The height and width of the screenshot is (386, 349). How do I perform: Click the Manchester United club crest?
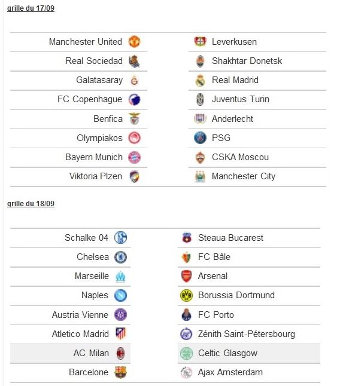(x=135, y=41)
